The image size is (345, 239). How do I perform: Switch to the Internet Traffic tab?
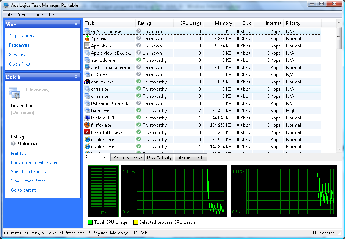[x=191, y=157]
